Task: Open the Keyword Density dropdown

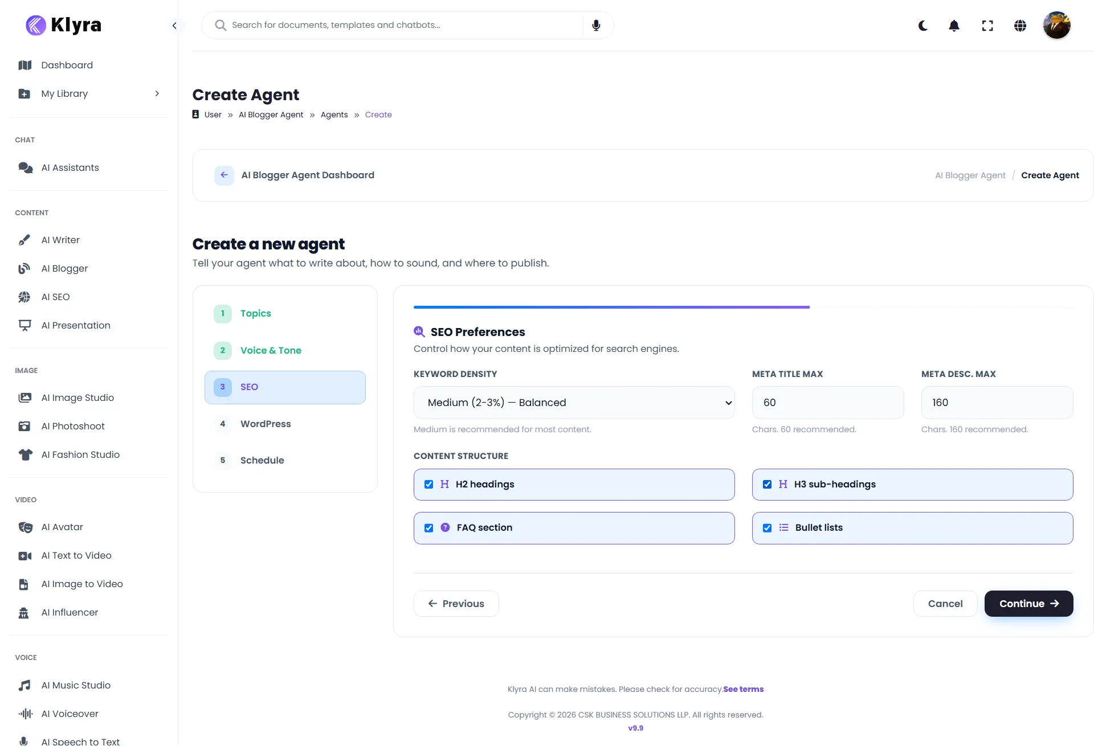Action: tap(574, 403)
